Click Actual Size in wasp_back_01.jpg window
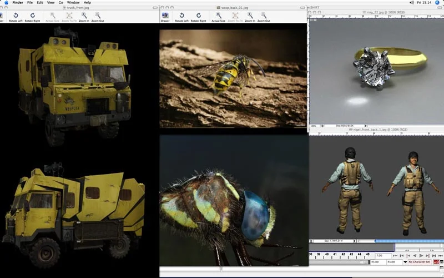Image resolution: width=444 pixels, height=278 pixels. 218,17
